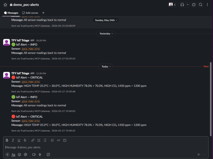The width and height of the screenshot is (213, 159).
Task: Toggle strikethrough formatting in composer
Action: [25, 140]
